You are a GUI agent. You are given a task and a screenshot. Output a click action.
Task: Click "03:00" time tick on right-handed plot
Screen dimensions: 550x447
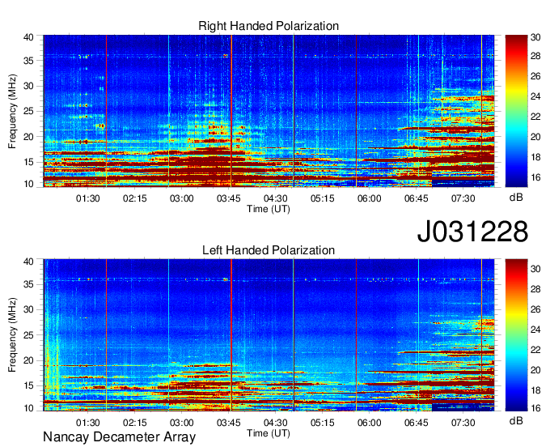coord(182,198)
